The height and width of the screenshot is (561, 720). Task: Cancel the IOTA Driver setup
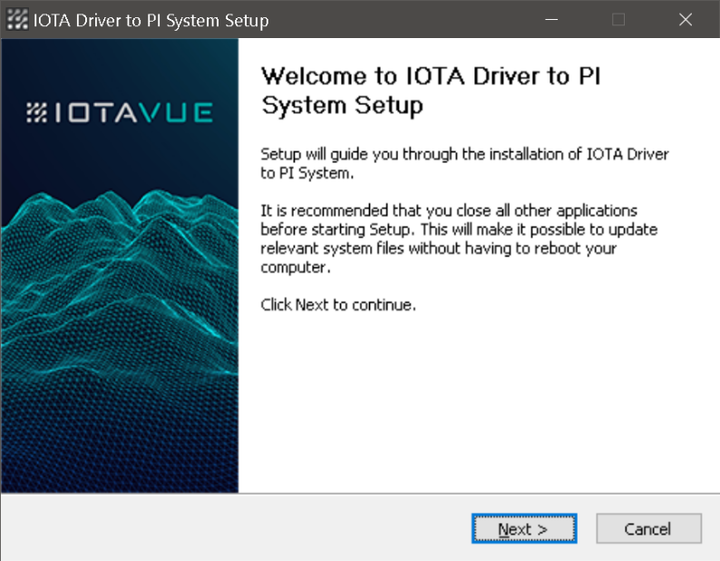pos(648,528)
